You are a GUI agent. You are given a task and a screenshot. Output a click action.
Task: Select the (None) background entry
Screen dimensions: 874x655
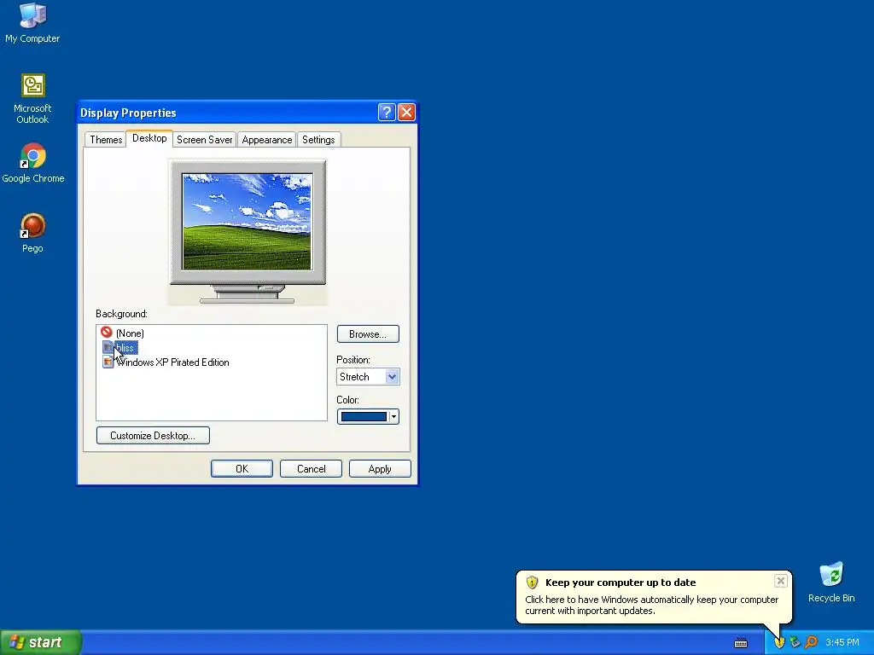click(130, 333)
